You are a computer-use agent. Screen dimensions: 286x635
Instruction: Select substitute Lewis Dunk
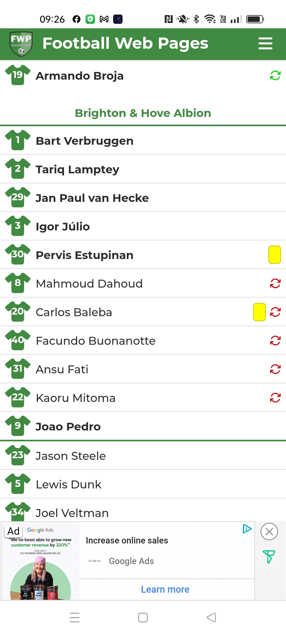[x=143, y=484]
